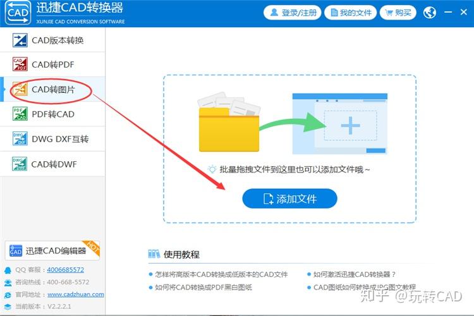Screen dimensions: 474x316
Task: Select the CAD转PDF icon
Action: (x=20, y=64)
